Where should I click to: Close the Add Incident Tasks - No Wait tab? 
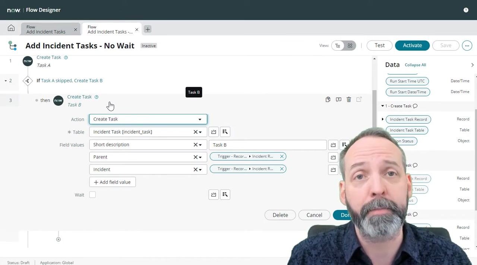pyautogui.click(x=137, y=29)
